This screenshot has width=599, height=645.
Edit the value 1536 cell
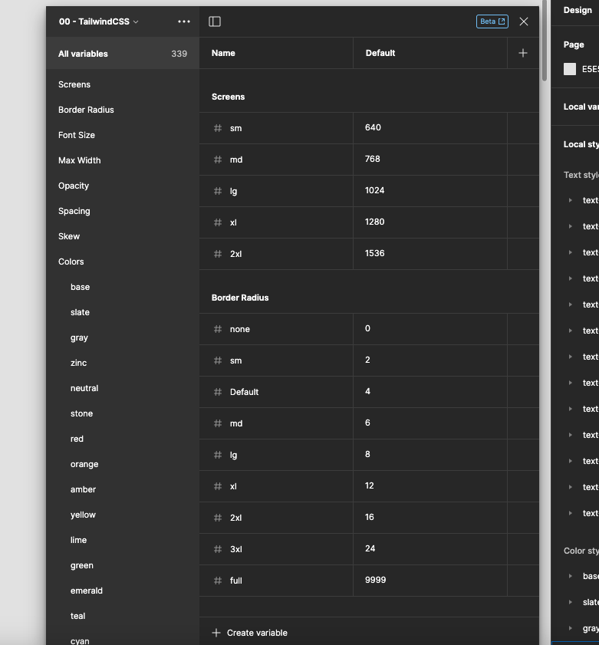(430, 254)
